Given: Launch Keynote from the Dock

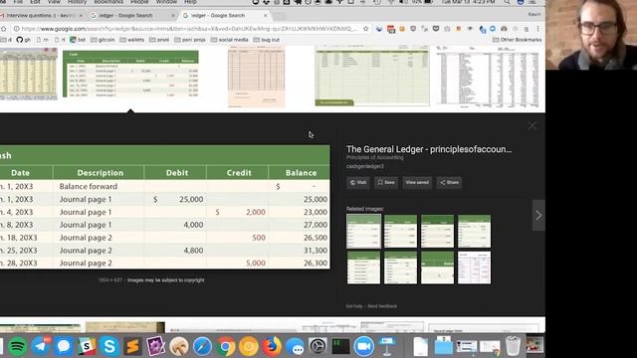Looking at the screenshot, I should (387, 346).
